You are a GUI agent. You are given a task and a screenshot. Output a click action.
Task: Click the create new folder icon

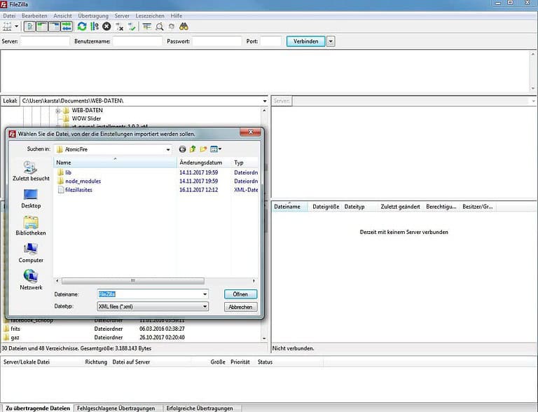click(203, 149)
